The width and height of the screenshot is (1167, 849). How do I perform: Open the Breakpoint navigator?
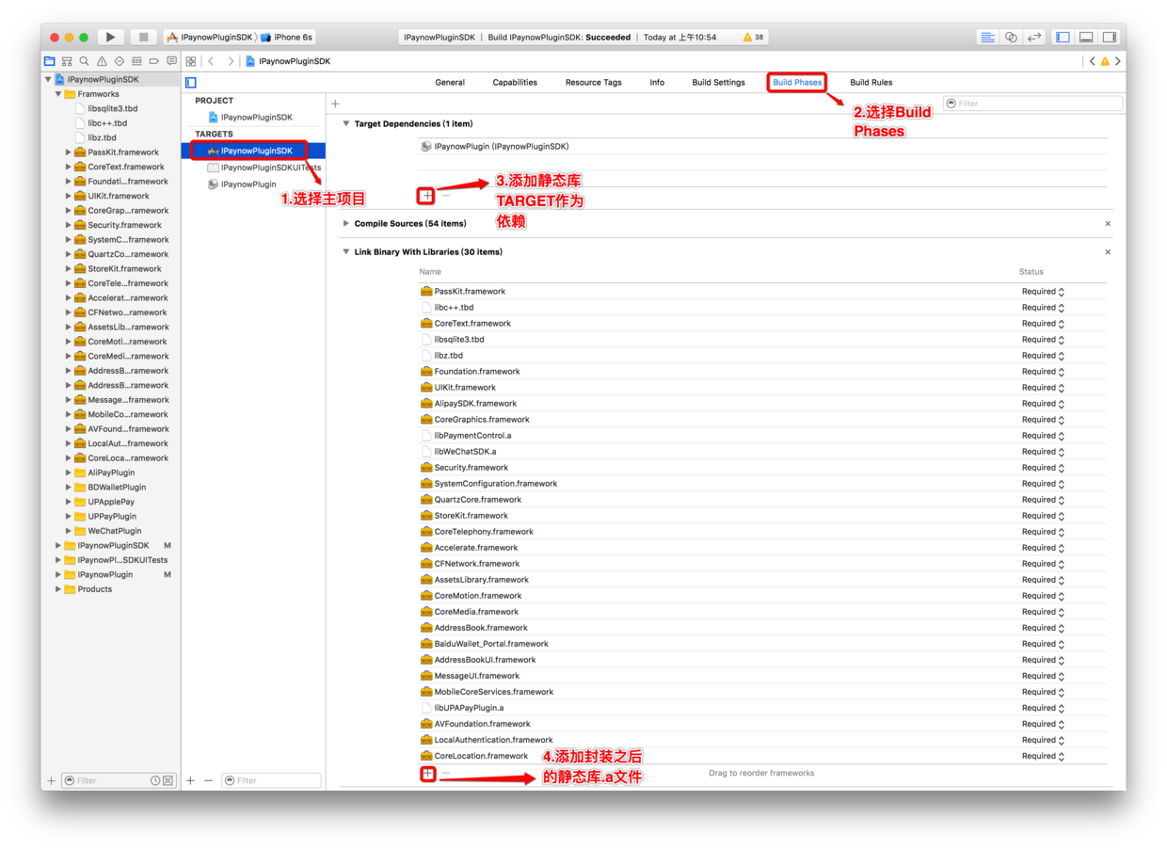click(154, 61)
